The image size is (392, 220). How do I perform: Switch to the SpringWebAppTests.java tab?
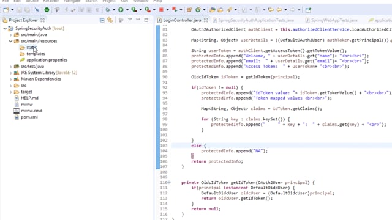point(334,20)
